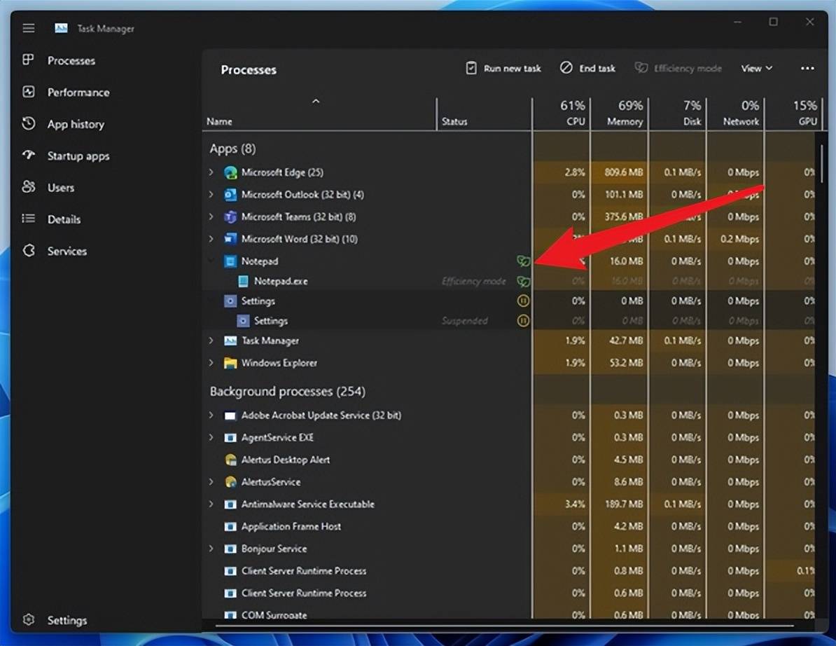Click the End task button
The image size is (836, 646).
[587, 69]
